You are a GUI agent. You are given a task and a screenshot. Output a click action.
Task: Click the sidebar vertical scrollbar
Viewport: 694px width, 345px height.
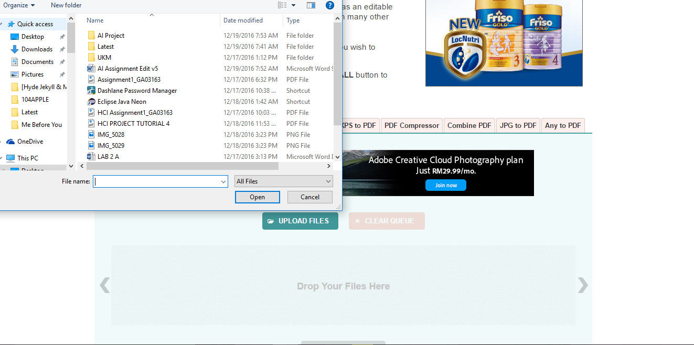point(71,37)
